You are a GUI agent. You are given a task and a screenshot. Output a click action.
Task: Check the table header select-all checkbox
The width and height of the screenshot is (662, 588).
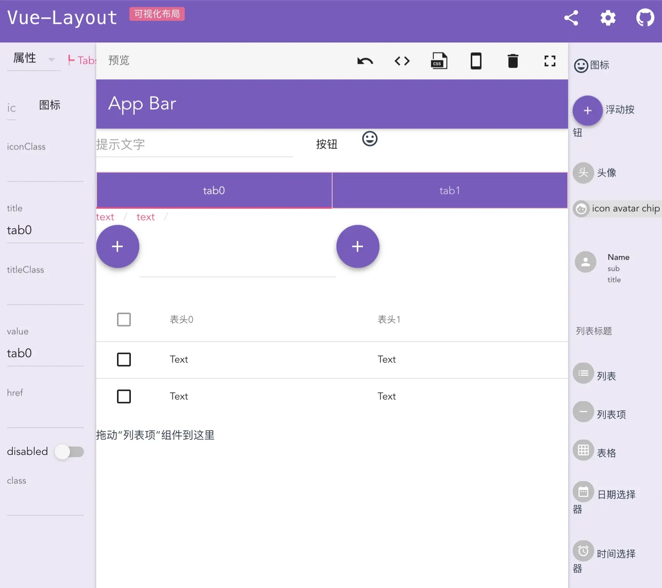tap(124, 319)
